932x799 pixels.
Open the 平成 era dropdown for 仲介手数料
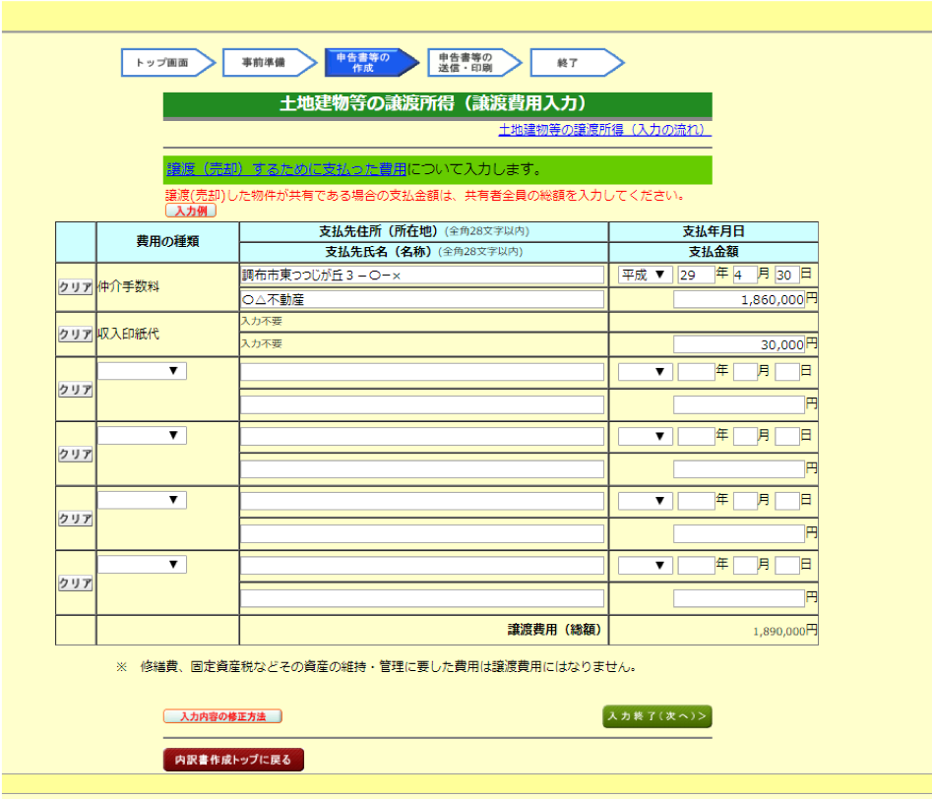641,275
